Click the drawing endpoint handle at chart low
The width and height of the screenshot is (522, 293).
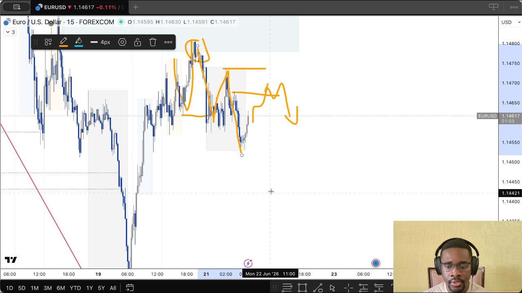(242, 155)
